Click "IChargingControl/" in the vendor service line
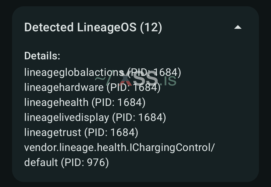This screenshot has height=187, width=271. [172, 147]
